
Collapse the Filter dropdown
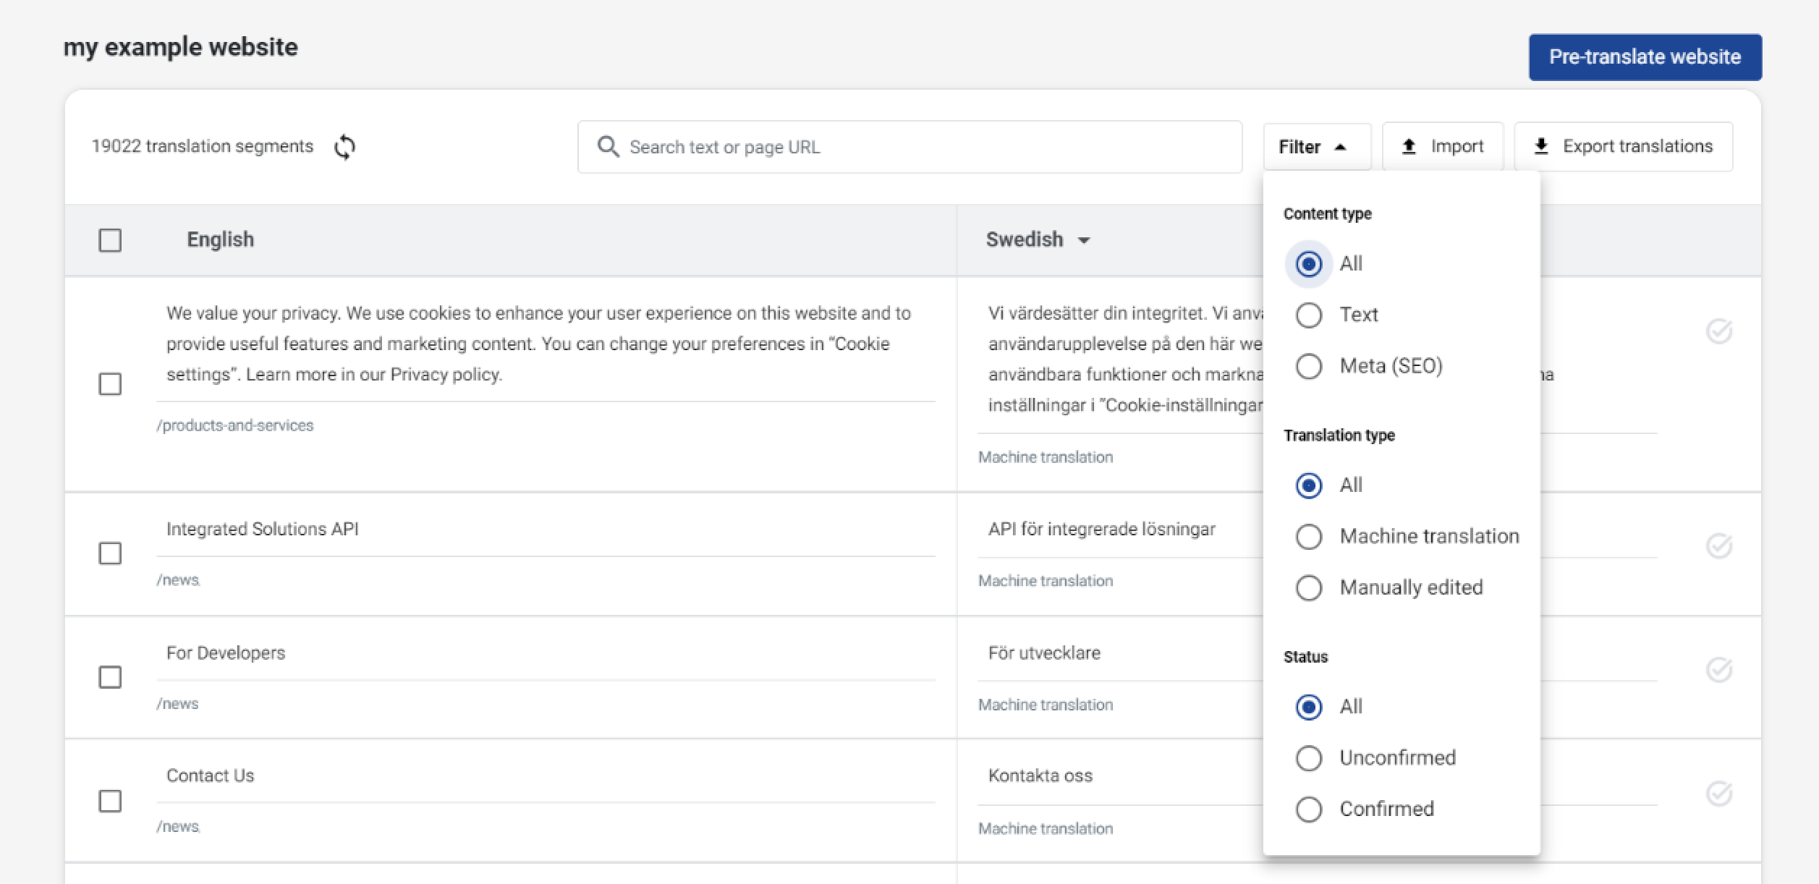(1317, 147)
